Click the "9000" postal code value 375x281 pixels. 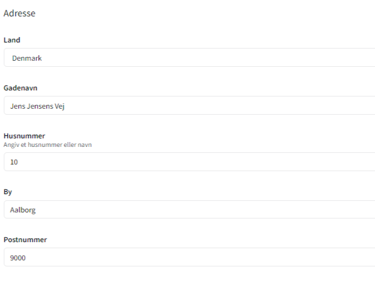pyautogui.click(x=18, y=258)
